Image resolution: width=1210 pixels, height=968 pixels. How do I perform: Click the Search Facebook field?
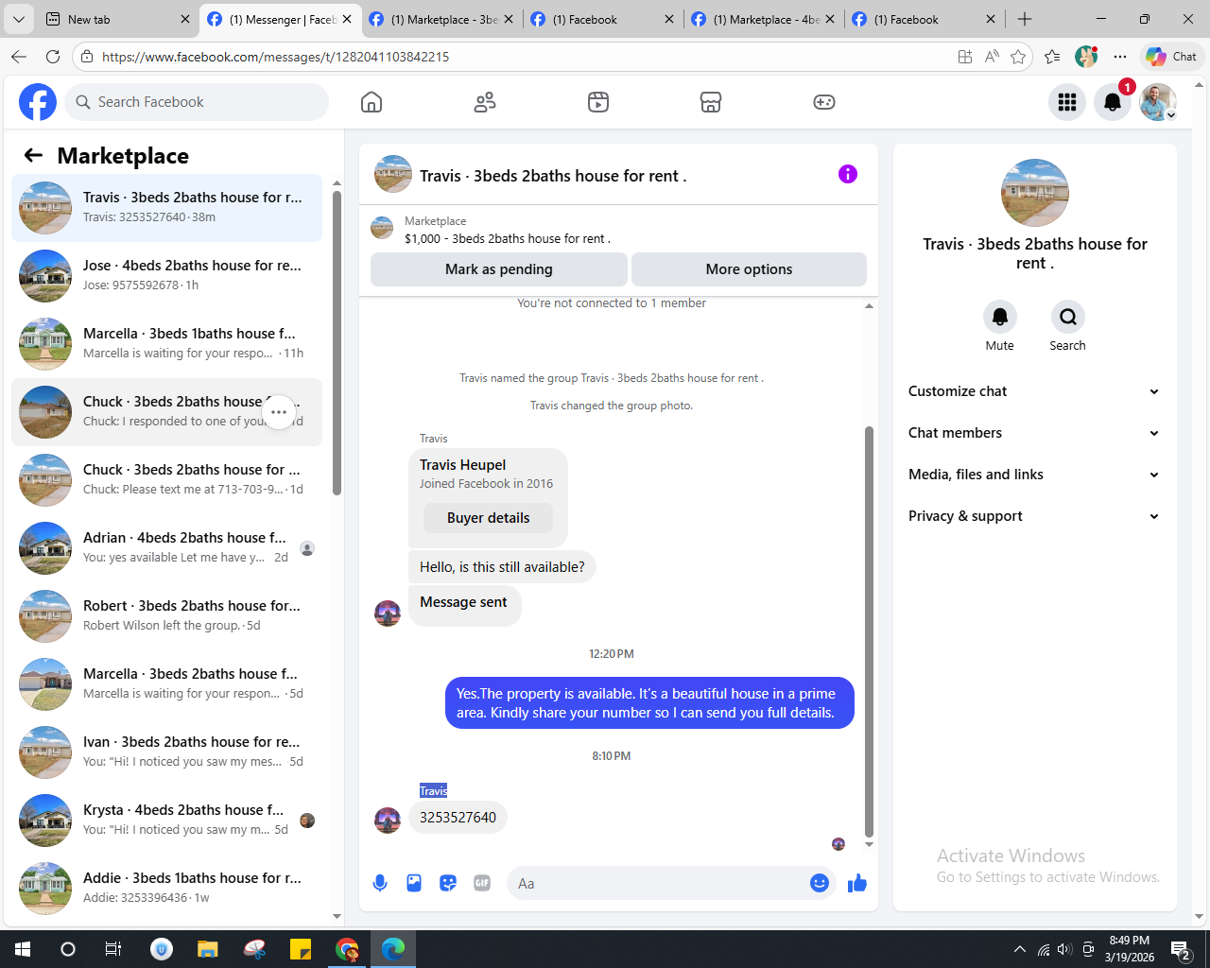pyautogui.click(x=197, y=102)
